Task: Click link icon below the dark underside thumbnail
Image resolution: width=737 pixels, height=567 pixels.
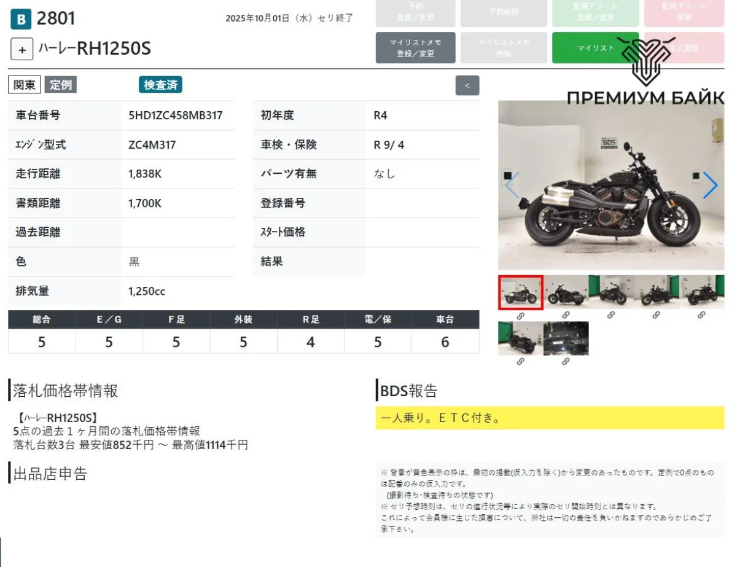Action: click(566, 362)
